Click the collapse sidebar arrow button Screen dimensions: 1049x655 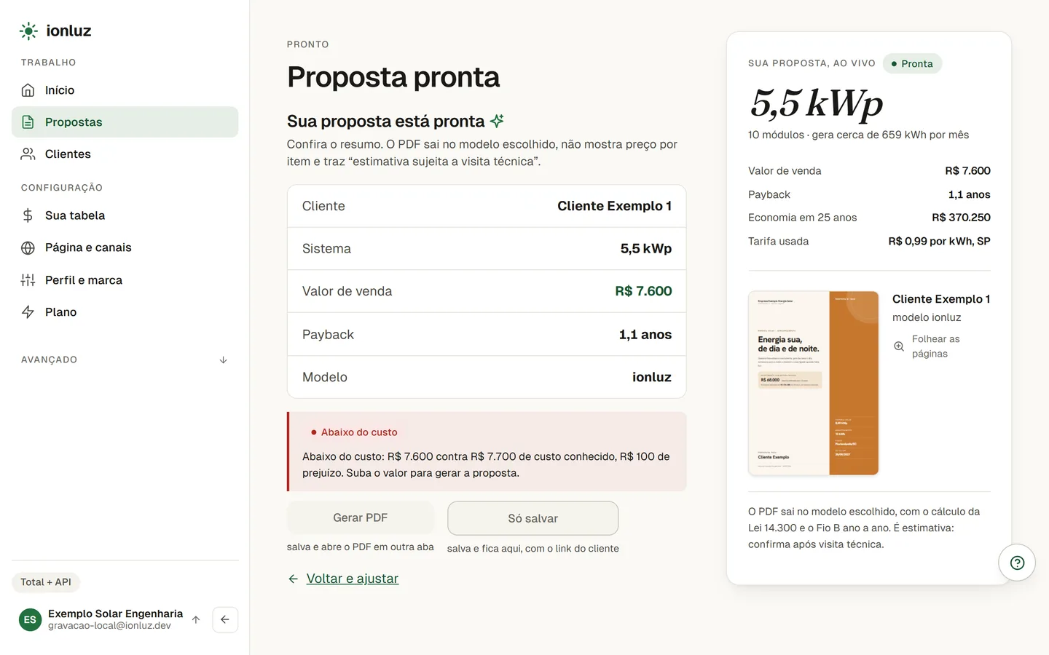[225, 619]
